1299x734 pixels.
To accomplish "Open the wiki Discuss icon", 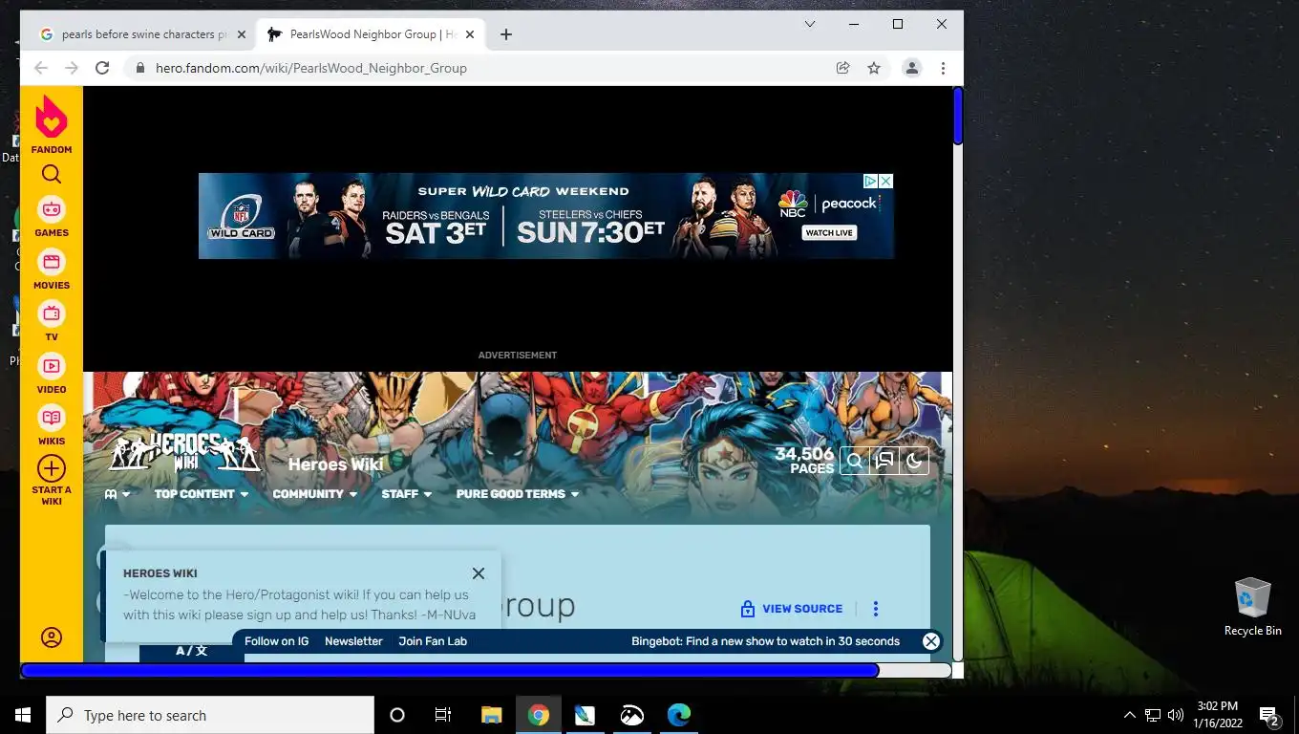I will 884,461.
